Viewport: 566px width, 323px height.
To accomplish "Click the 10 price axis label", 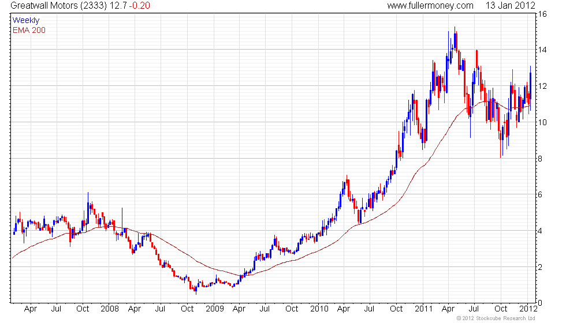I will pos(542,122).
